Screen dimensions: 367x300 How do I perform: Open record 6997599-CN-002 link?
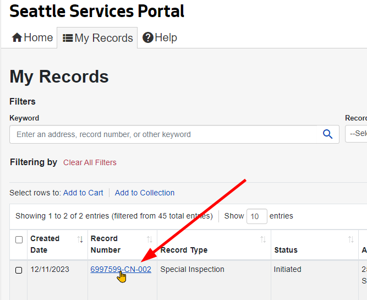pyautogui.click(x=120, y=269)
